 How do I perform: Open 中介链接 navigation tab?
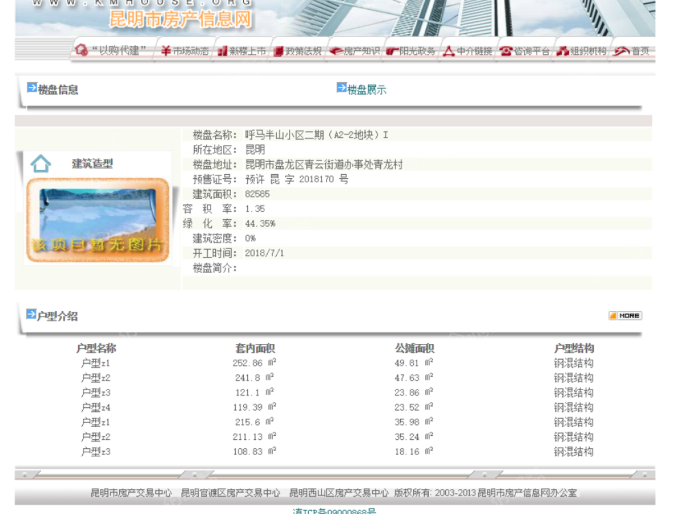(x=468, y=51)
